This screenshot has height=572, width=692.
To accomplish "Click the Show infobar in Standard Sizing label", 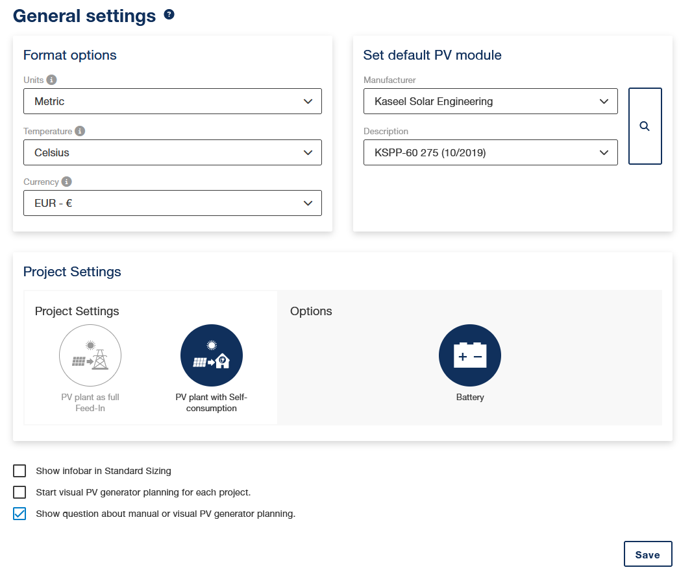I will [x=103, y=471].
